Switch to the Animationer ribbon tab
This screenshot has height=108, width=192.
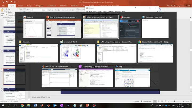[52, 6]
